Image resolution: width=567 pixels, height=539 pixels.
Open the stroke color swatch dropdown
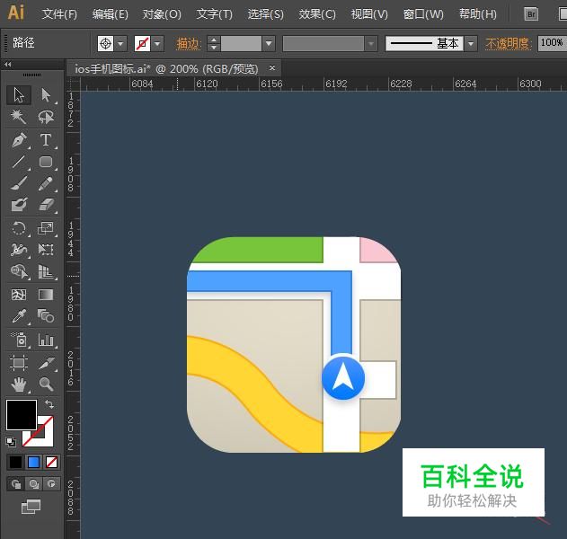(x=158, y=43)
